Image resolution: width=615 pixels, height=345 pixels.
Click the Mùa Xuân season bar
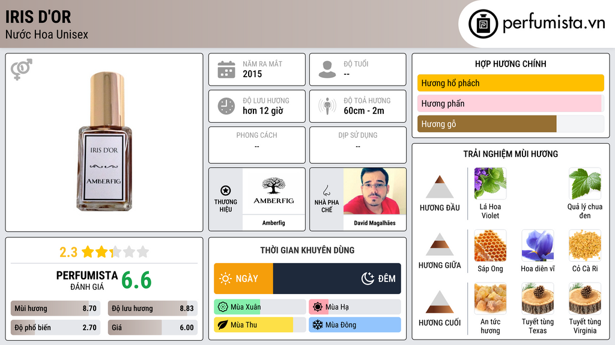[x=259, y=307]
